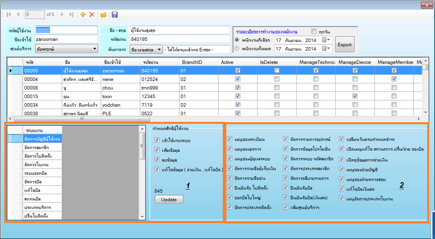Uncheck the เพิ่มข้อมูล permission checkbox

click(x=157, y=150)
